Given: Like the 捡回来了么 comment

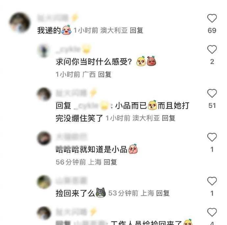Looking at the screenshot, I should tap(212, 181).
